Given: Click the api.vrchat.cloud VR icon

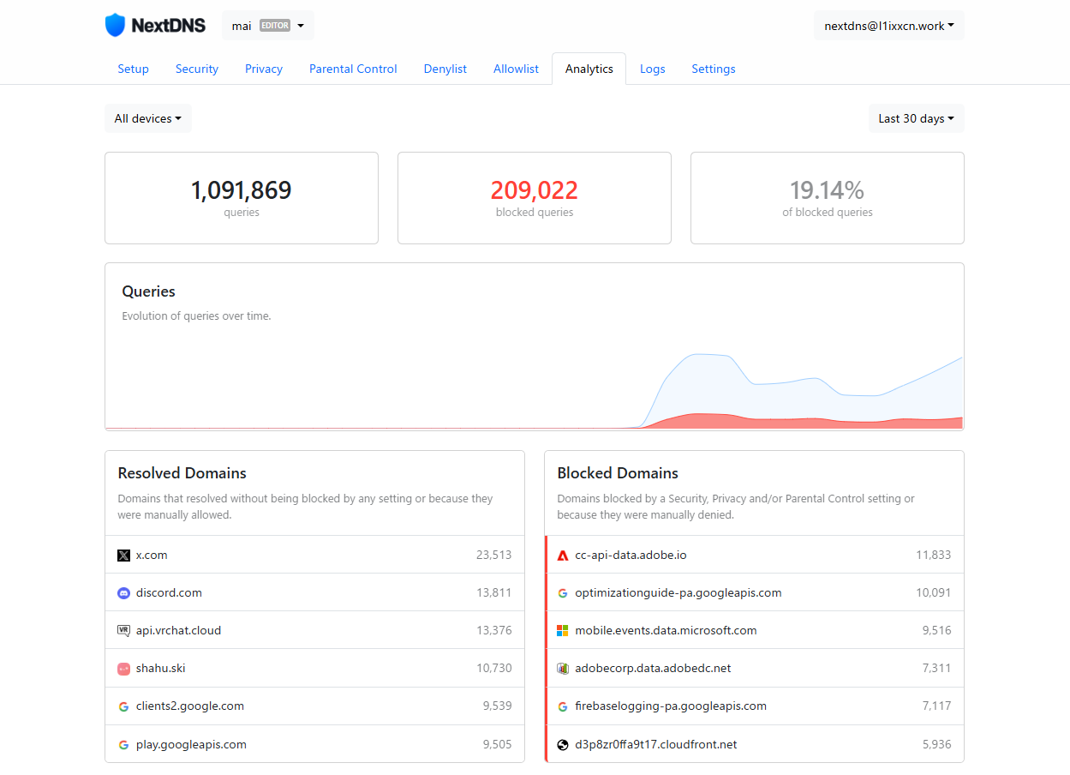Looking at the screenshot, I should (x=123, y=631).
